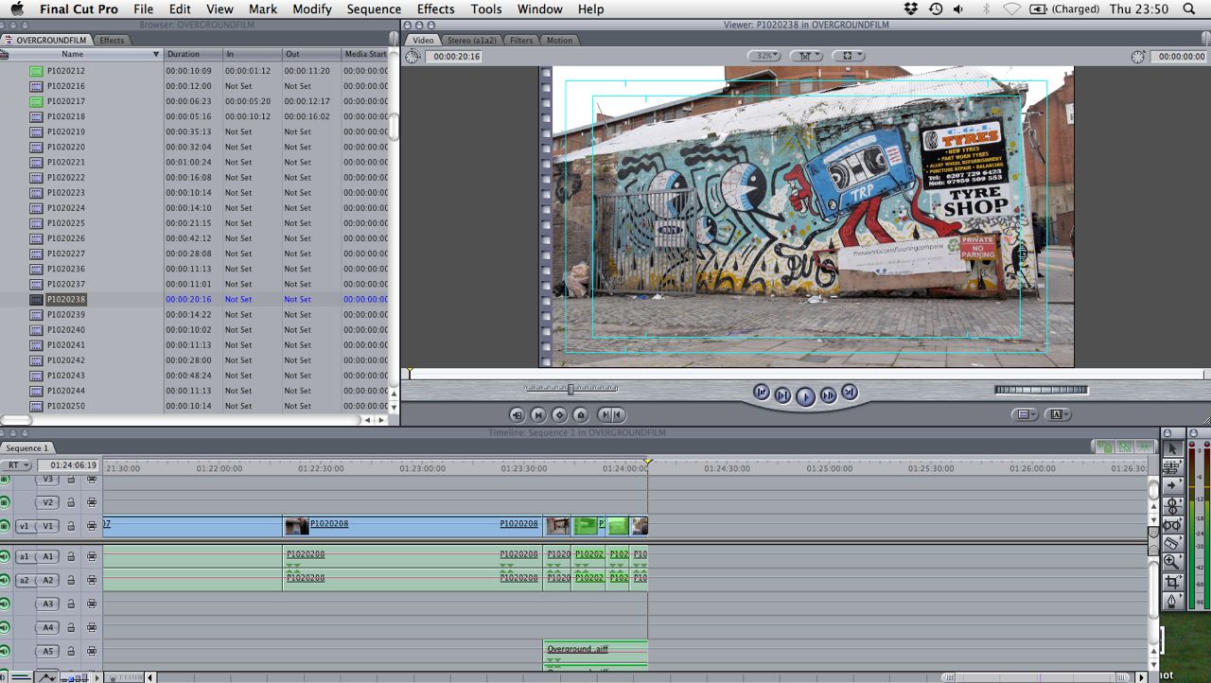Switch to Stereo (a1a2) tab
Viewport: 1211px width, 683px height.
[472, 40]
